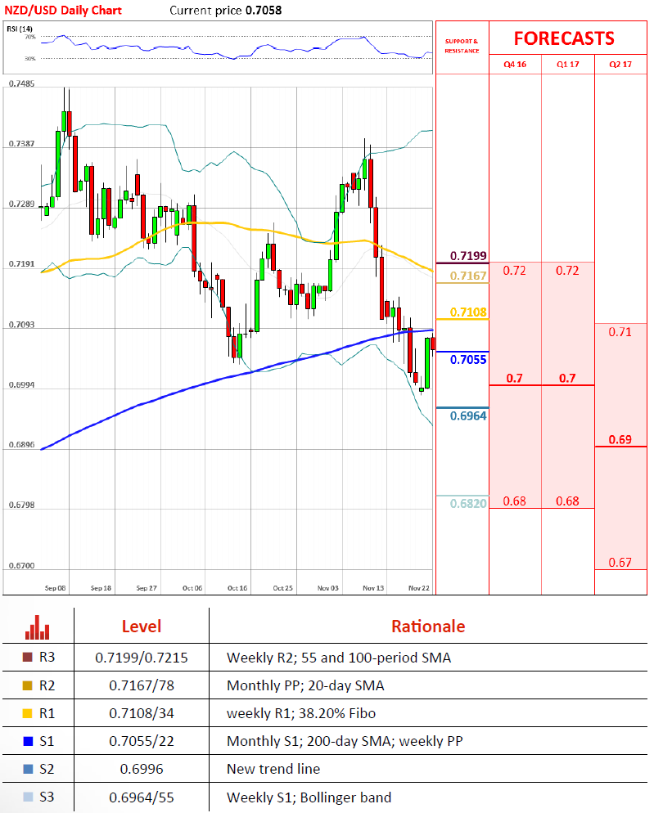The height and width of the screenshot is (813, 654).
Task: Click 'Monthly S1; 200-day SMA; weekly PP' rationale
Action: [345, 742]
